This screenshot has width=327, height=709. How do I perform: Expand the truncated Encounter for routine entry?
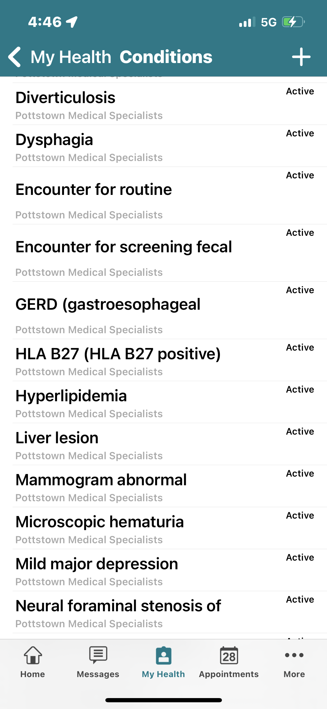coord(94,190)
